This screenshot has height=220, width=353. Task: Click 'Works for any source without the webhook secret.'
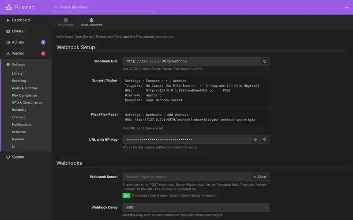(x=160, y=147)
